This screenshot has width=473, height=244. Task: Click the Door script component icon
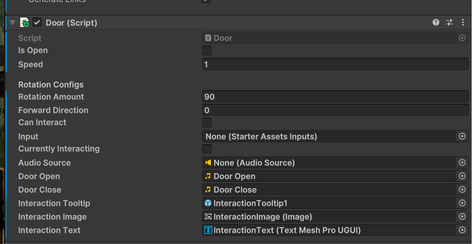click(x=24, y=23)
